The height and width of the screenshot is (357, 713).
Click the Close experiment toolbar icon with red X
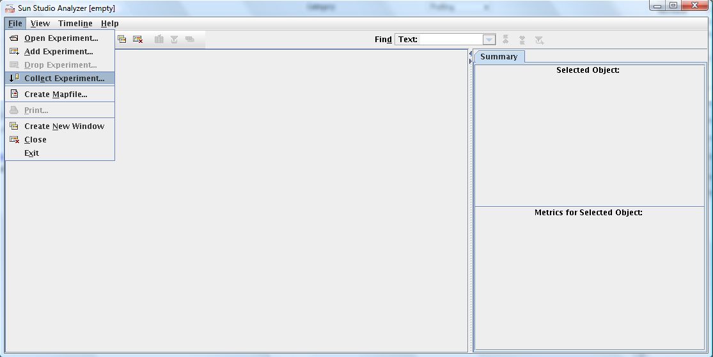tap(137, 40)
